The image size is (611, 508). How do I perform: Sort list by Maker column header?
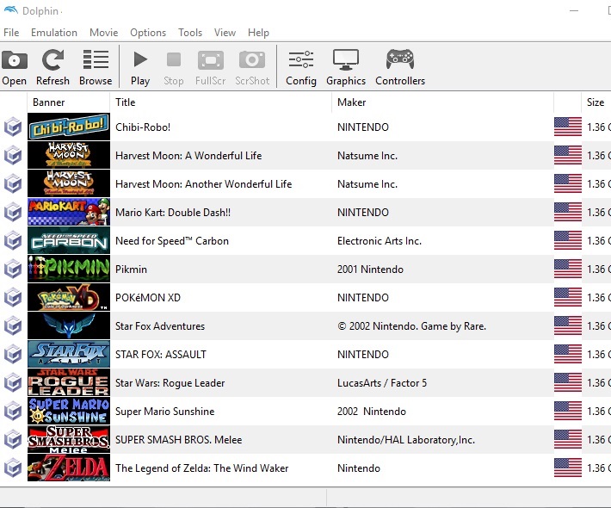coord(351,102)
